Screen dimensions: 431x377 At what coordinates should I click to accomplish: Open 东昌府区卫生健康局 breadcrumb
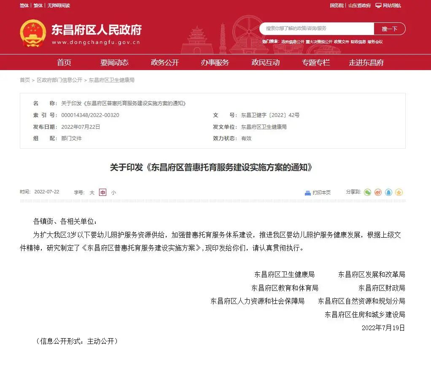coord(111,80)
